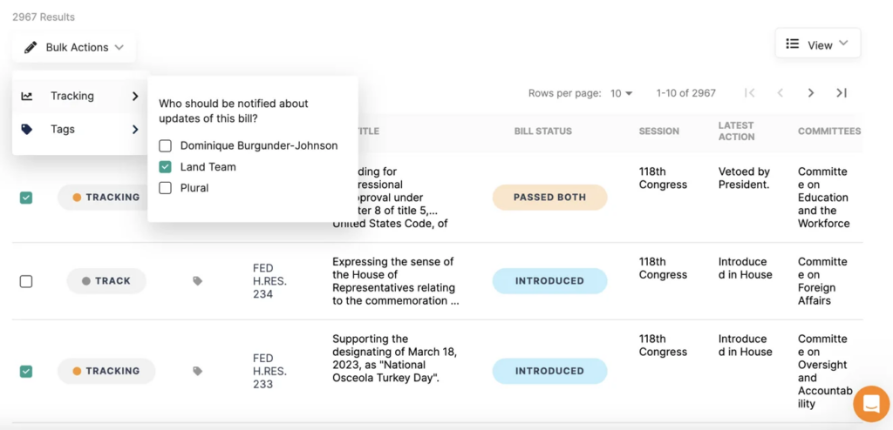Go to the next results page
The image size is (893, 430).
[x=811, y=93]
